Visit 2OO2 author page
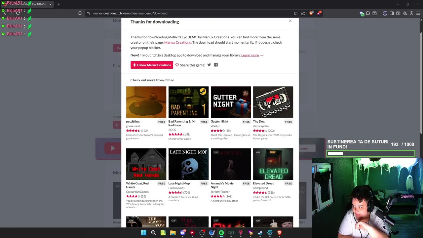Screen dimensions: 423x238 [172, 130]
